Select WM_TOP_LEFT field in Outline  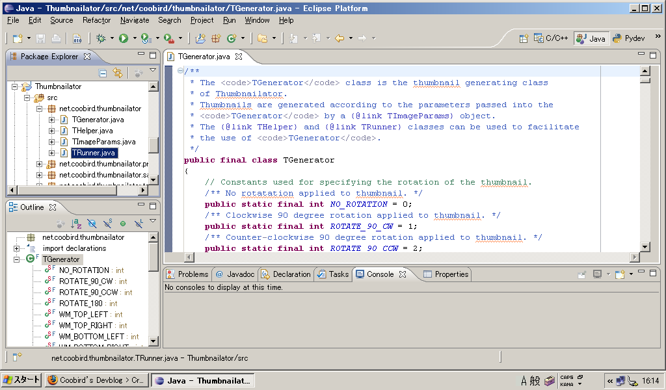point(84,315)
